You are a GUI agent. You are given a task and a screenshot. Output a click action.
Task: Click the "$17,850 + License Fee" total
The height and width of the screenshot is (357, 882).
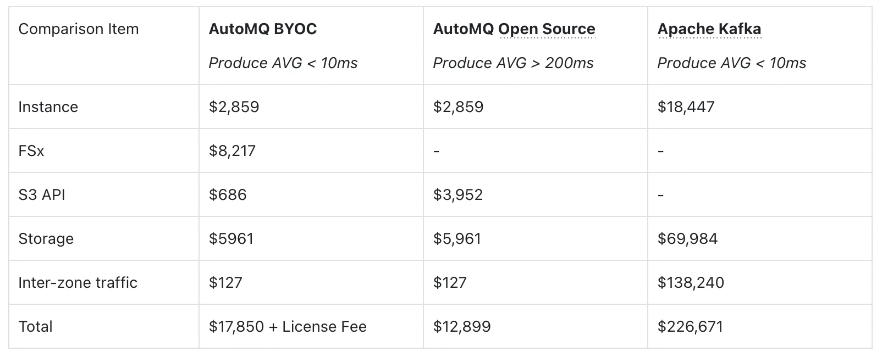pyautogui.click(x=287, y=326)
